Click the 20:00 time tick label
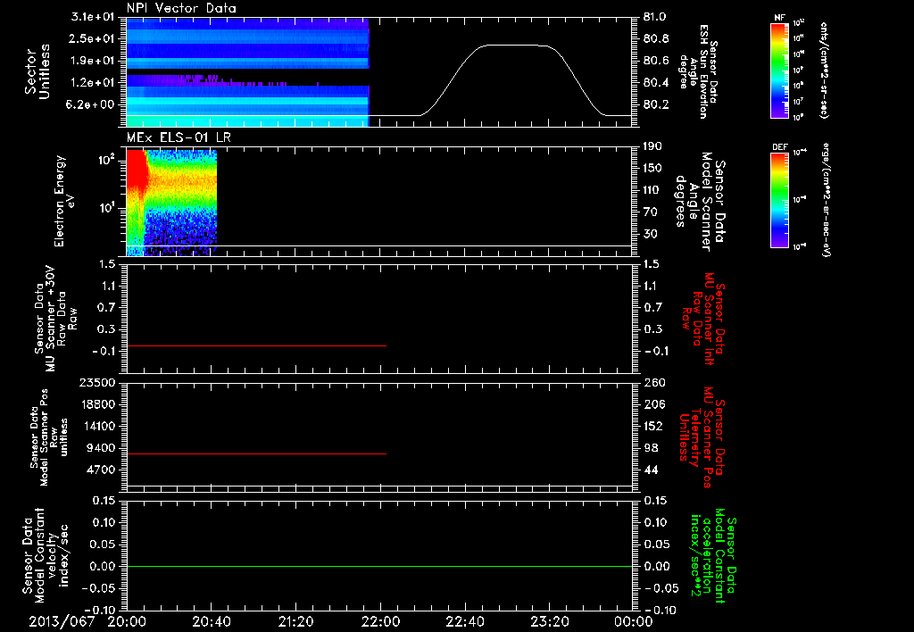Image resolution: width=914 pixels, height=632 pixels. (127, 622)
